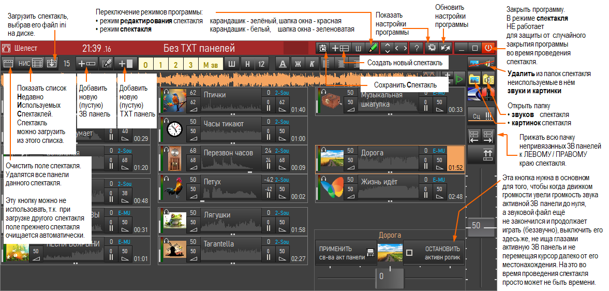Click the font size 12 button
Image resolution: width=609 pixels, height=291 pixels.
click(261, 63)
